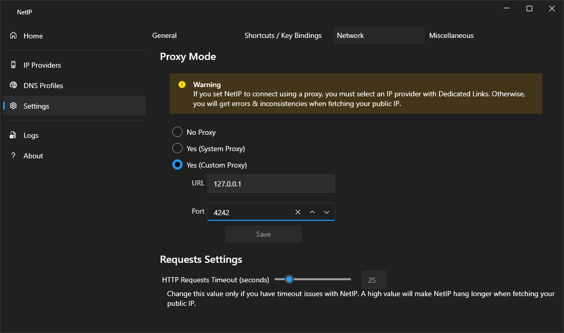Image resolution: width=564 pixels, height=333 pixels.
Task: Click the HTTP Requests Timeout (seconds) label
Action: pos(215,280)
